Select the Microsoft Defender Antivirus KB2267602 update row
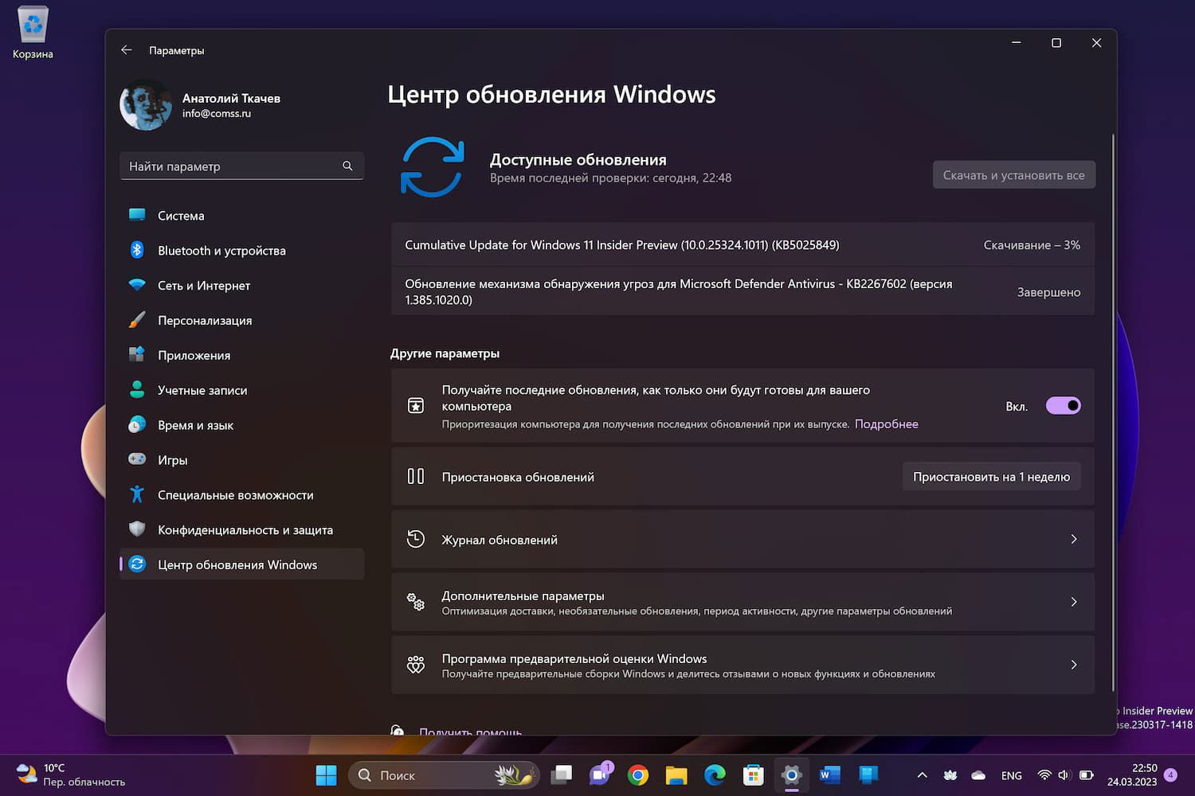The image size is (1195, 796). pos(742,291)
